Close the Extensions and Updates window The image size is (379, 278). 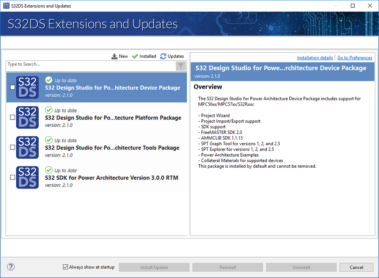click(370, 6)
